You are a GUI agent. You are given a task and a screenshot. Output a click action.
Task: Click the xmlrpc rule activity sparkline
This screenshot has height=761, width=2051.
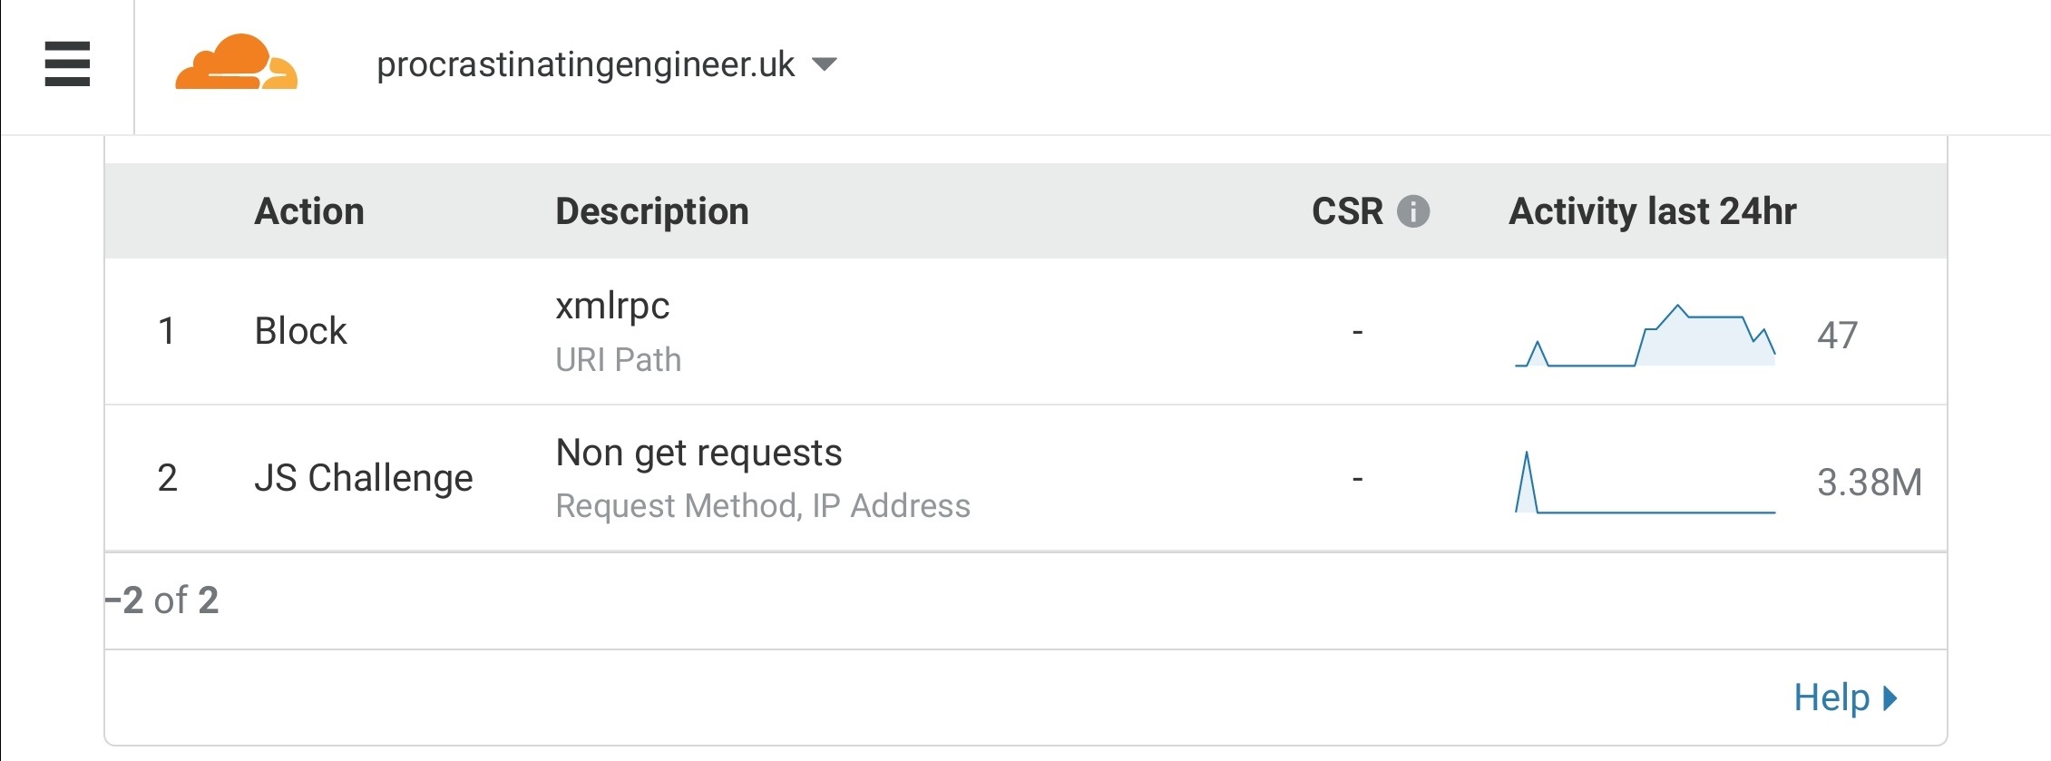click(x=1645, y=337)
